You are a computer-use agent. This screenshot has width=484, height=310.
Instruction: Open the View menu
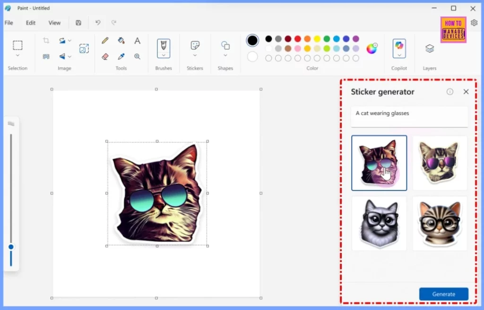(54, 23)
